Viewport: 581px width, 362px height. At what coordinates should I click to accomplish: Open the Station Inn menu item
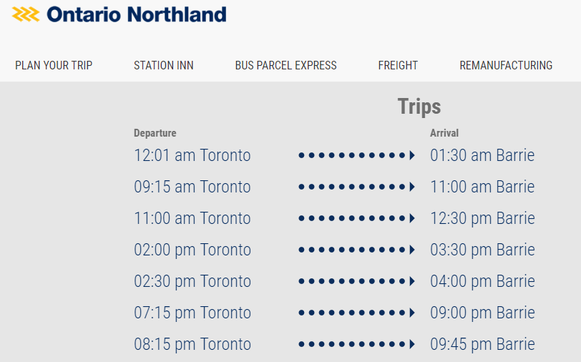[164, 65]
